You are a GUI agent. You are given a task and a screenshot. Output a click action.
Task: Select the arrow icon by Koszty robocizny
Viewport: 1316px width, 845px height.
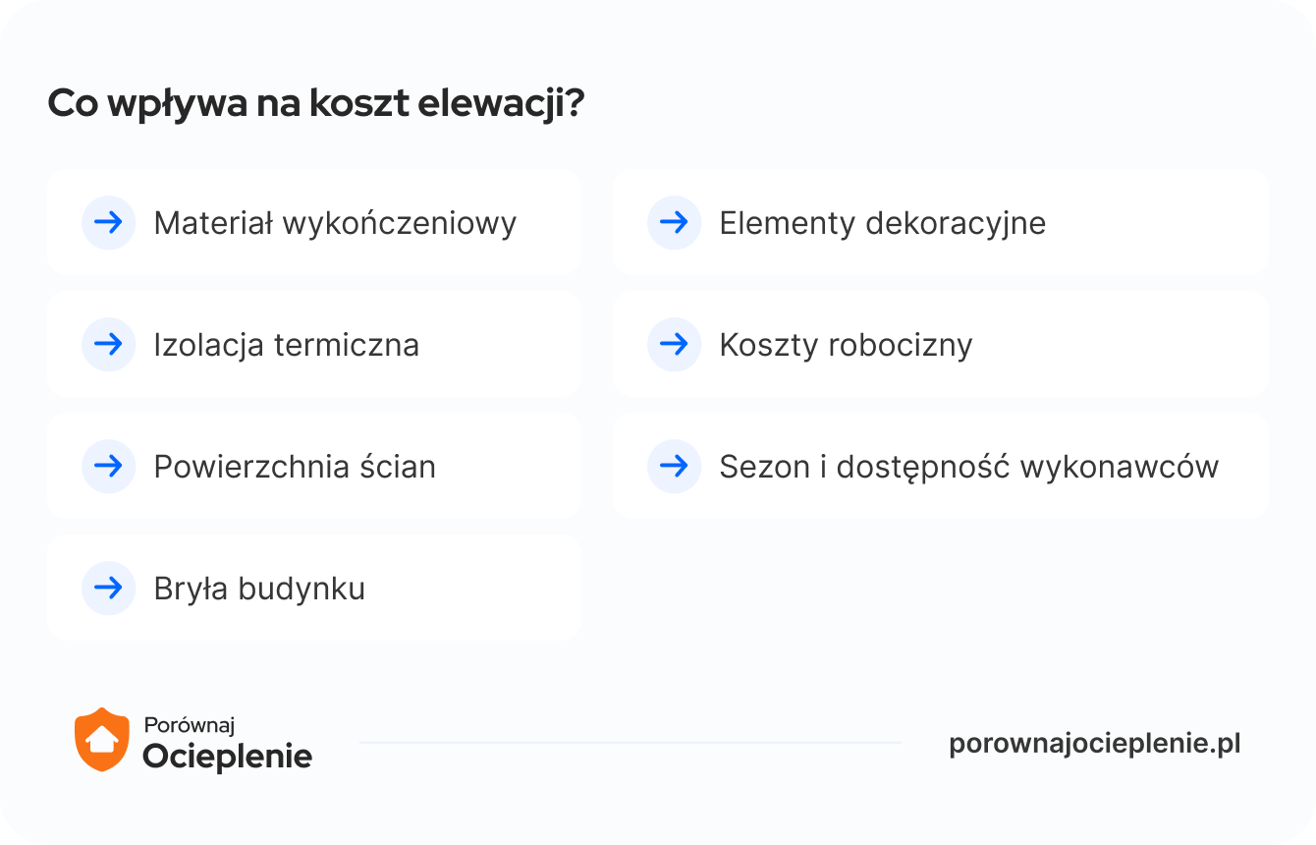pyautogui.click(x=674, y=345)
